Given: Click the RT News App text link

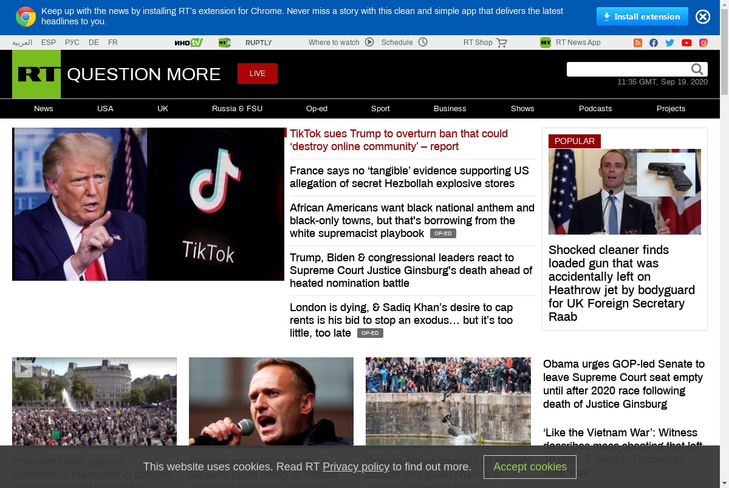Looking at the screenshot, I should (578, 43).
